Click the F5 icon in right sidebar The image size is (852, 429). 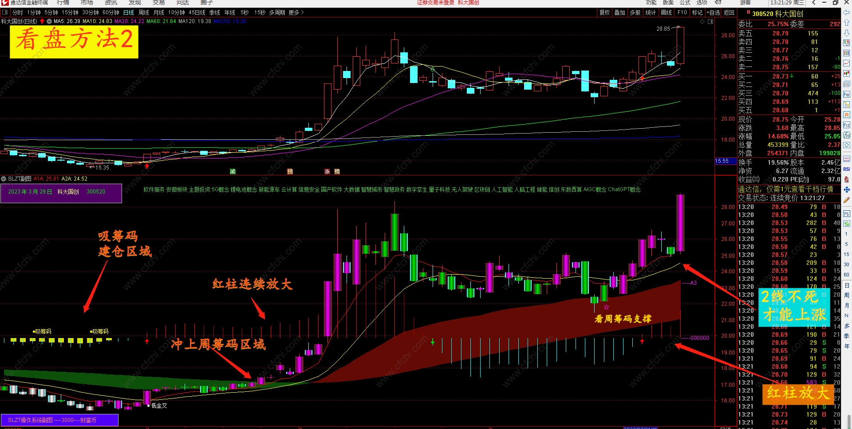(x=847, y=213)
